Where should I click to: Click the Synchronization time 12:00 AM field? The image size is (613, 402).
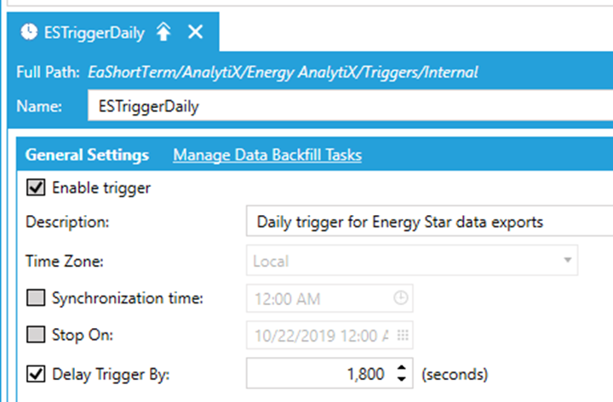click(x=329, y=298)
